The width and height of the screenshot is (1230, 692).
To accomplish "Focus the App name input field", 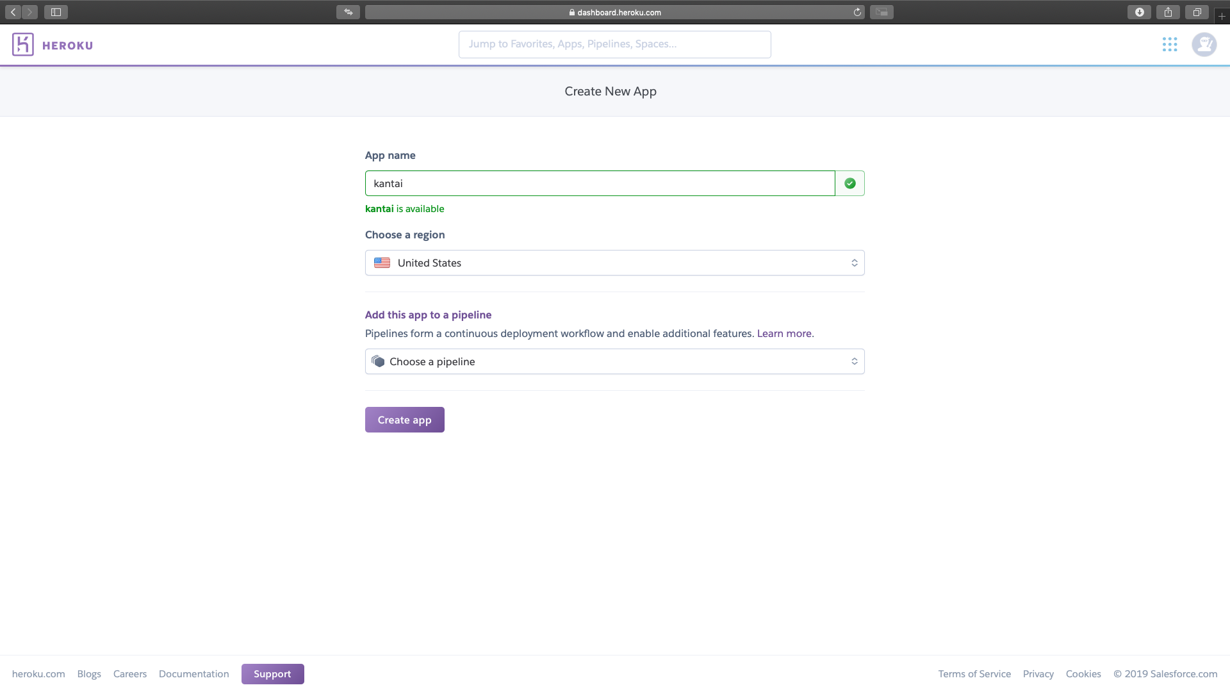I will 600,183.
